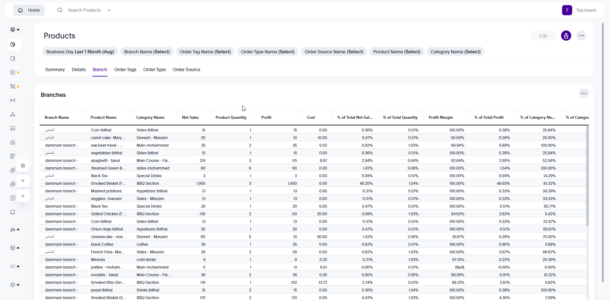Click the plus add icon in sidebar
The height and width of the screenshot is (300, 610).
[x=23, y=196]
